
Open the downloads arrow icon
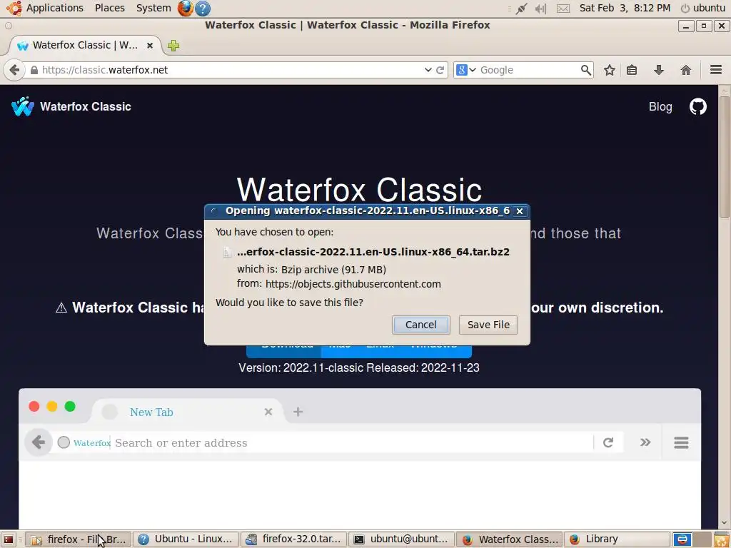[658, 71]
